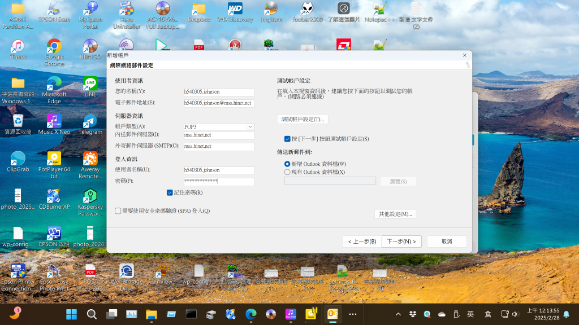Open Microsoft Edge from the taskbar
The width and height of the screenshot is (579, 325).
pos(251,314)
